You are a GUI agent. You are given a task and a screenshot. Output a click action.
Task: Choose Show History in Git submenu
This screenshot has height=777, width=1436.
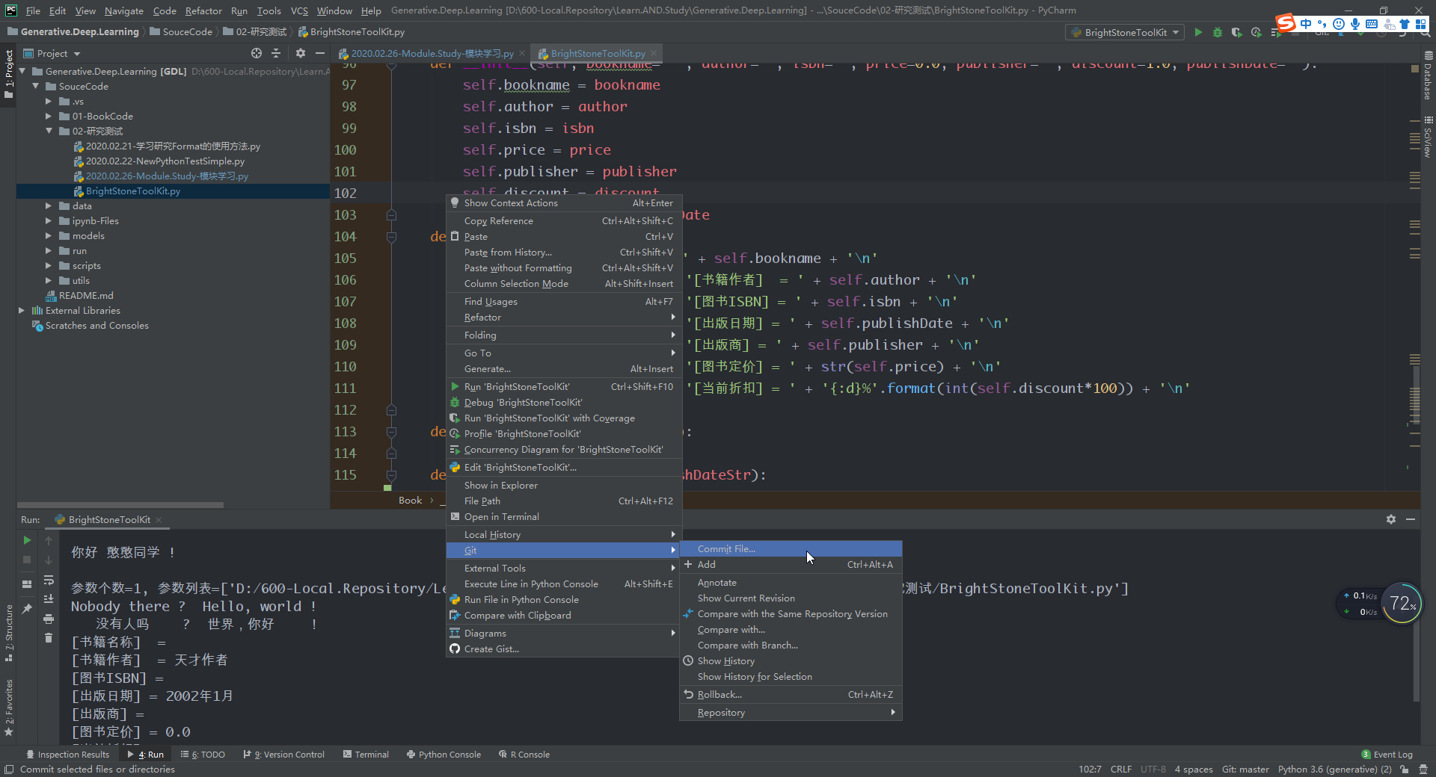(x=791, y=661)
